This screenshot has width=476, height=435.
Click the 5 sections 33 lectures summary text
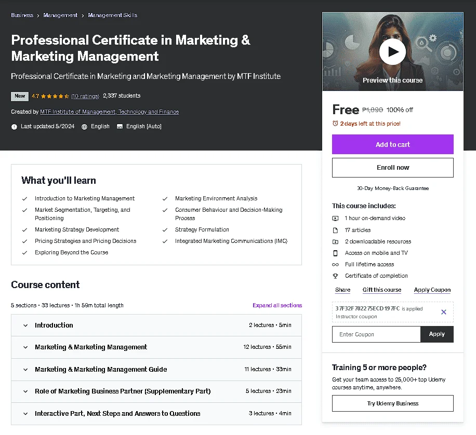67,305
